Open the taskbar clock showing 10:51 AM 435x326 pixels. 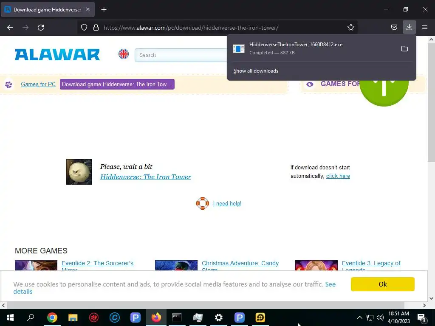tap(398, 318)
